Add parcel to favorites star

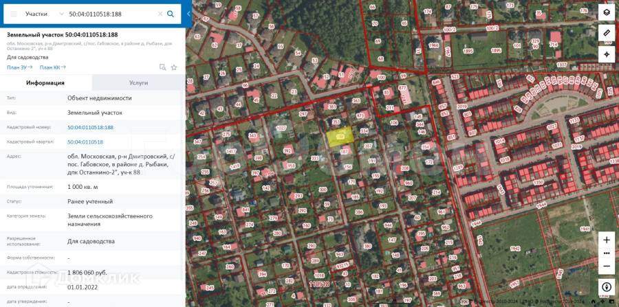[x=174, y=67]
